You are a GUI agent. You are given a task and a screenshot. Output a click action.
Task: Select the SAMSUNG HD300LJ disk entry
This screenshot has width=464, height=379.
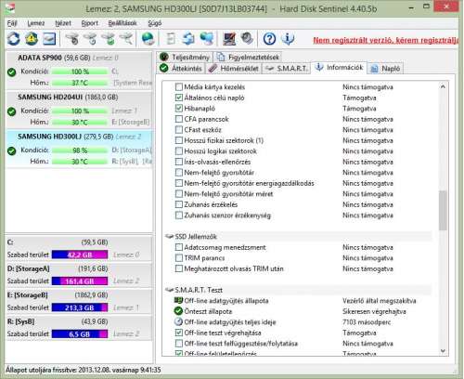(79, 150)
